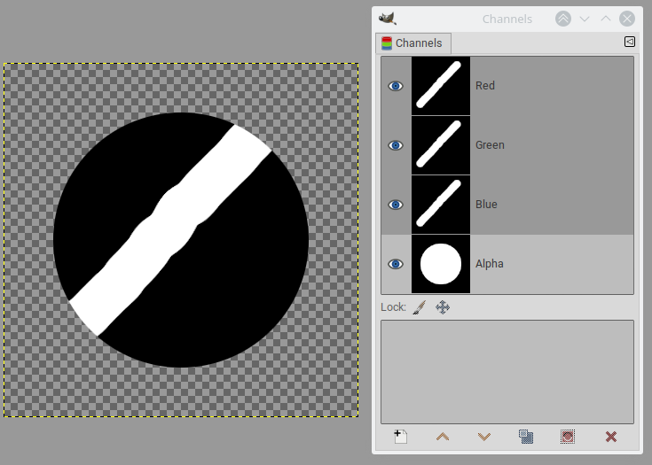652x465 pixels.
Task: Click the raise channel arrow button
Action: coord(442,437)
